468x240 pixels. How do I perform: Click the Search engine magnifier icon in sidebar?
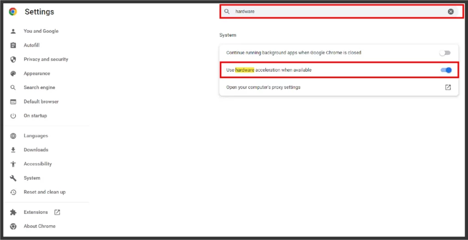point(13,87)
